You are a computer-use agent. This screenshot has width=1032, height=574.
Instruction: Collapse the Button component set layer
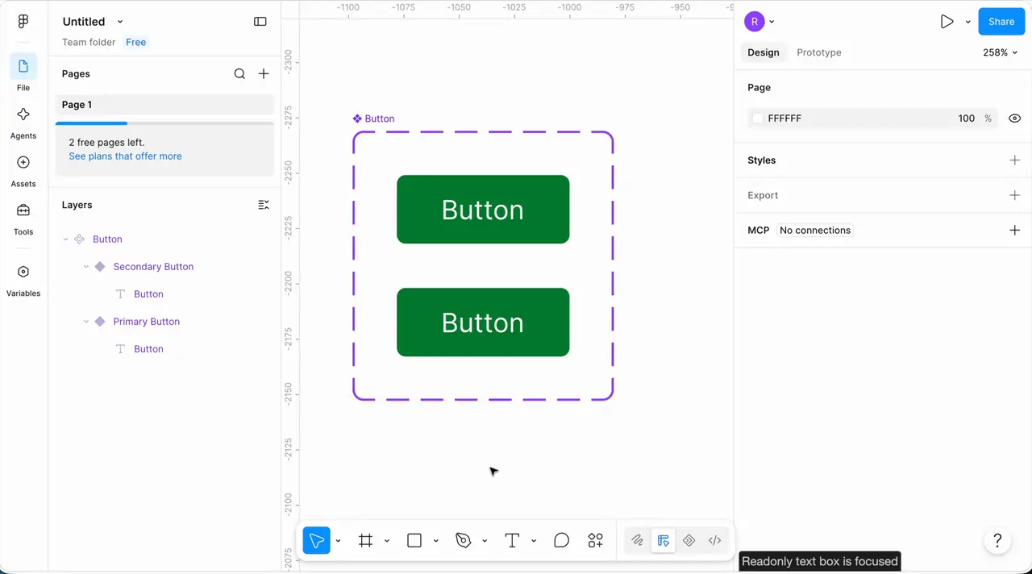point(66,239)
